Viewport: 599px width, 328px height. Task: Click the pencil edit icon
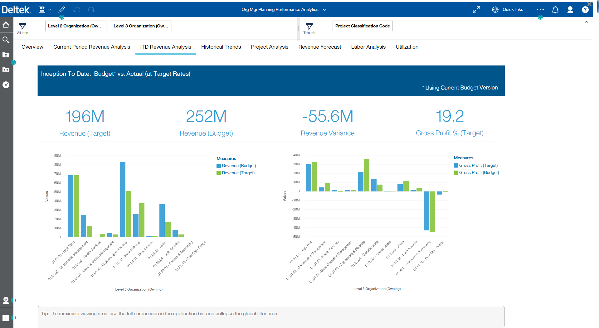tap(62, 10)
